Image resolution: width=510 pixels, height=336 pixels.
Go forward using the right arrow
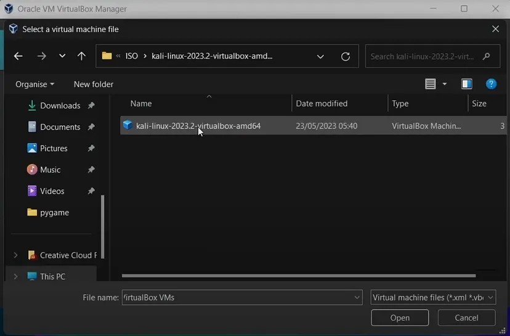point(42,56)
